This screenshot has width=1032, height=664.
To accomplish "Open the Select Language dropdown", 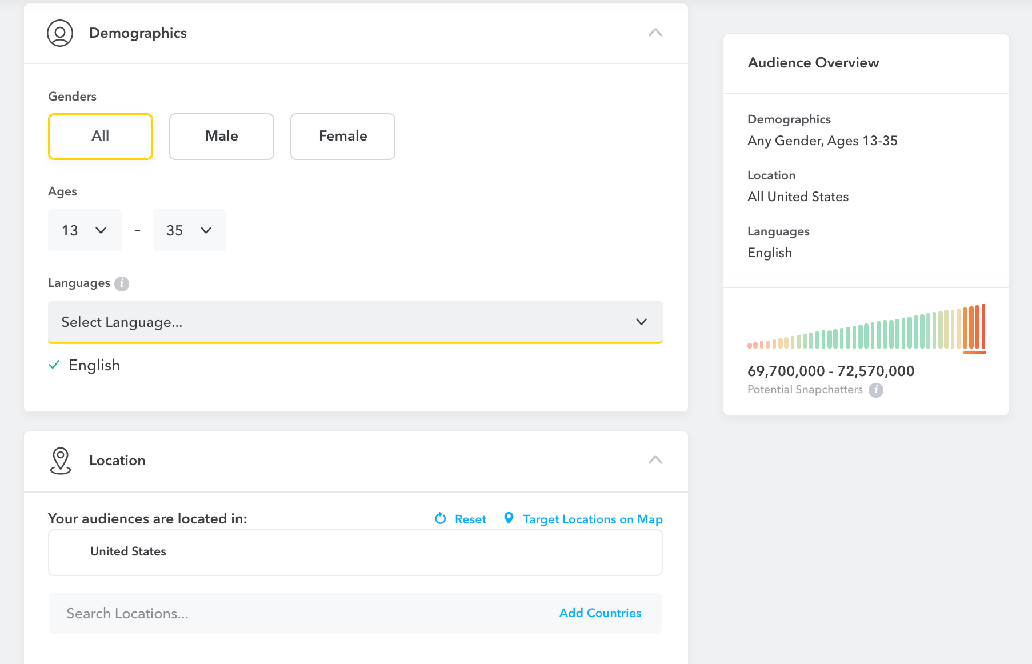I will tap(355, 322).
